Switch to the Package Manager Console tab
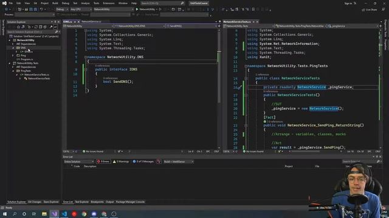The width and height of the screenshot is (389, 218). coord(130,202)
